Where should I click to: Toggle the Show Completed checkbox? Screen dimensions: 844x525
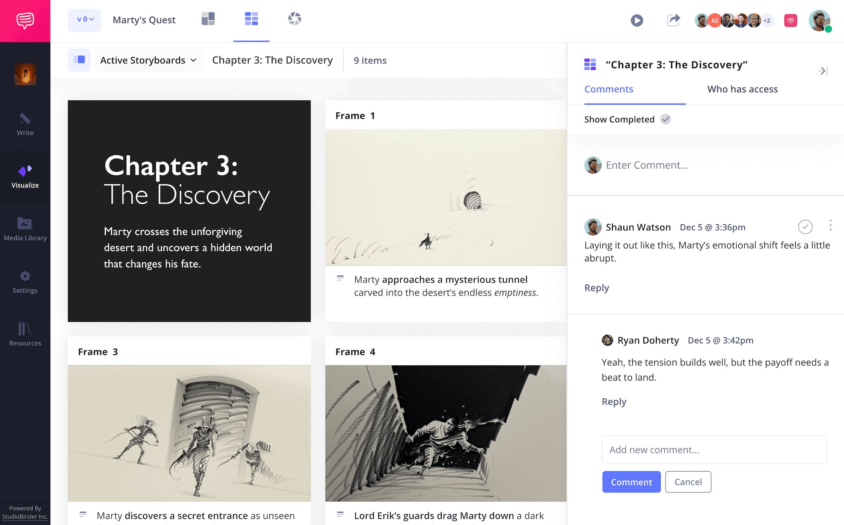[666, 119]
